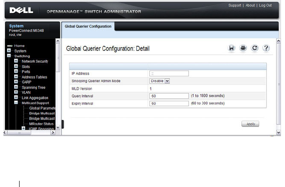Click navigation tree scroll right arrow

tap(53, 132)
